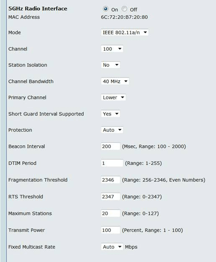Click the MAC address value 6C:72:20:B7:20:80
216x262 pixels.
click(124, 17)
